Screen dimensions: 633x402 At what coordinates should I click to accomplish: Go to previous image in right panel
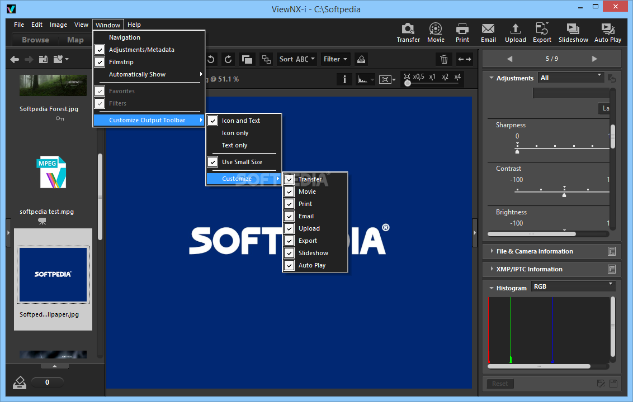click(509, 59)
